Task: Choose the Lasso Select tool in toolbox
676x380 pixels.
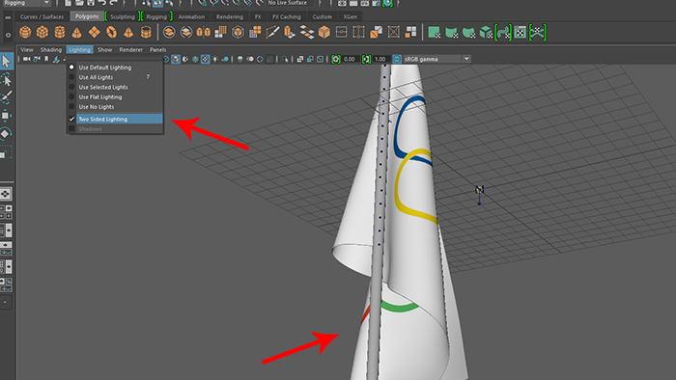Action: [6, 80]
